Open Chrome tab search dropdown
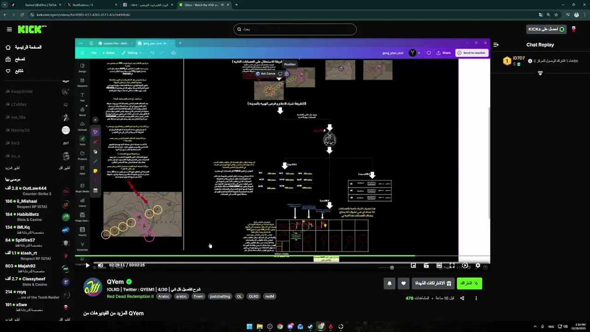 [5, 5]
